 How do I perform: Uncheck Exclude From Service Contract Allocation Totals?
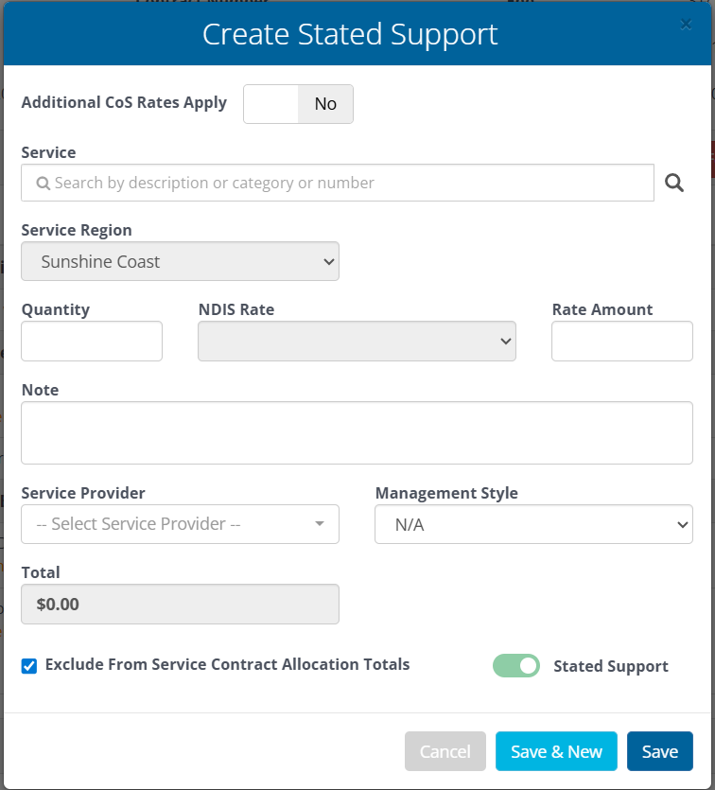(x=29, y=666)
